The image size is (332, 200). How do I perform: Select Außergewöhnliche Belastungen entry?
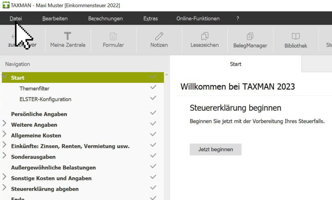53,168
